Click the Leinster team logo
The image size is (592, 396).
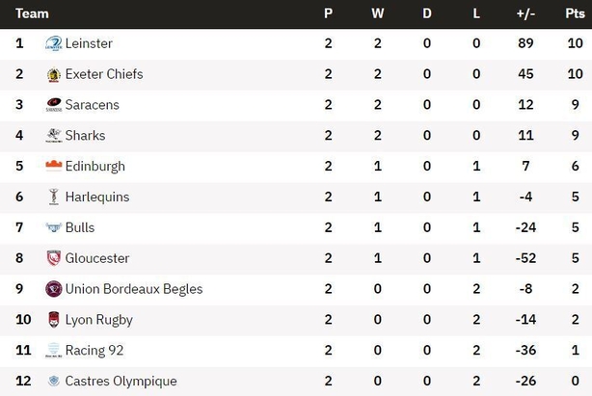coord(54,43)
